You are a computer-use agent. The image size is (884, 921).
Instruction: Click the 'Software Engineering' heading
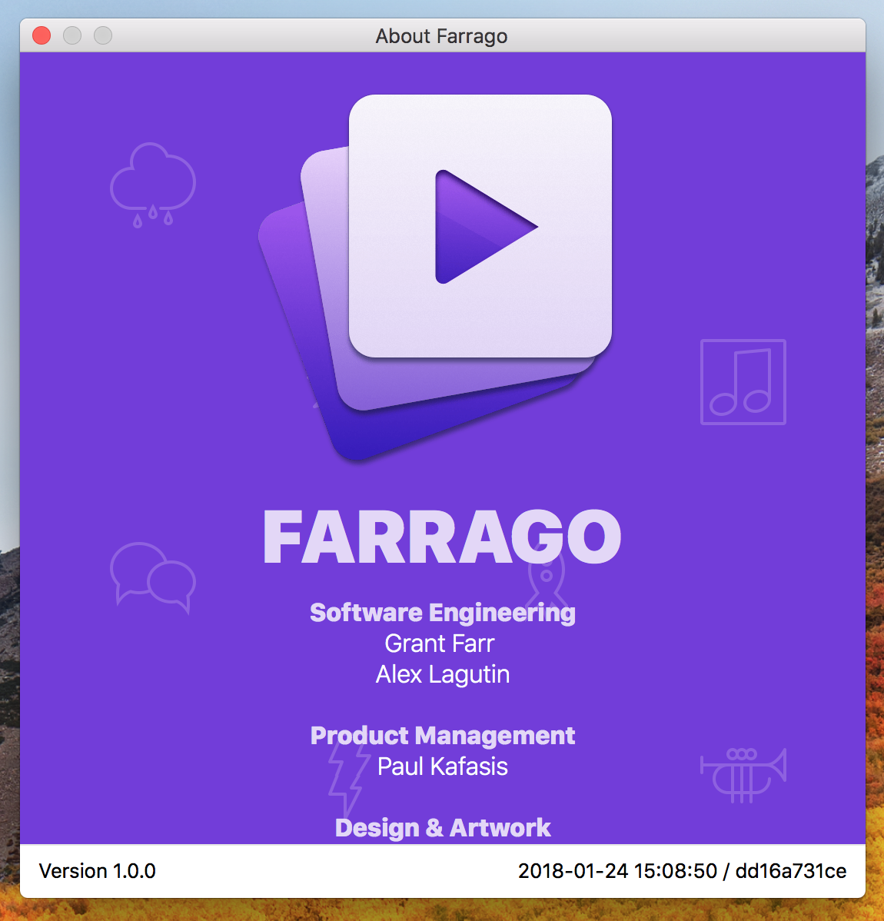click(x=442, y=613)
